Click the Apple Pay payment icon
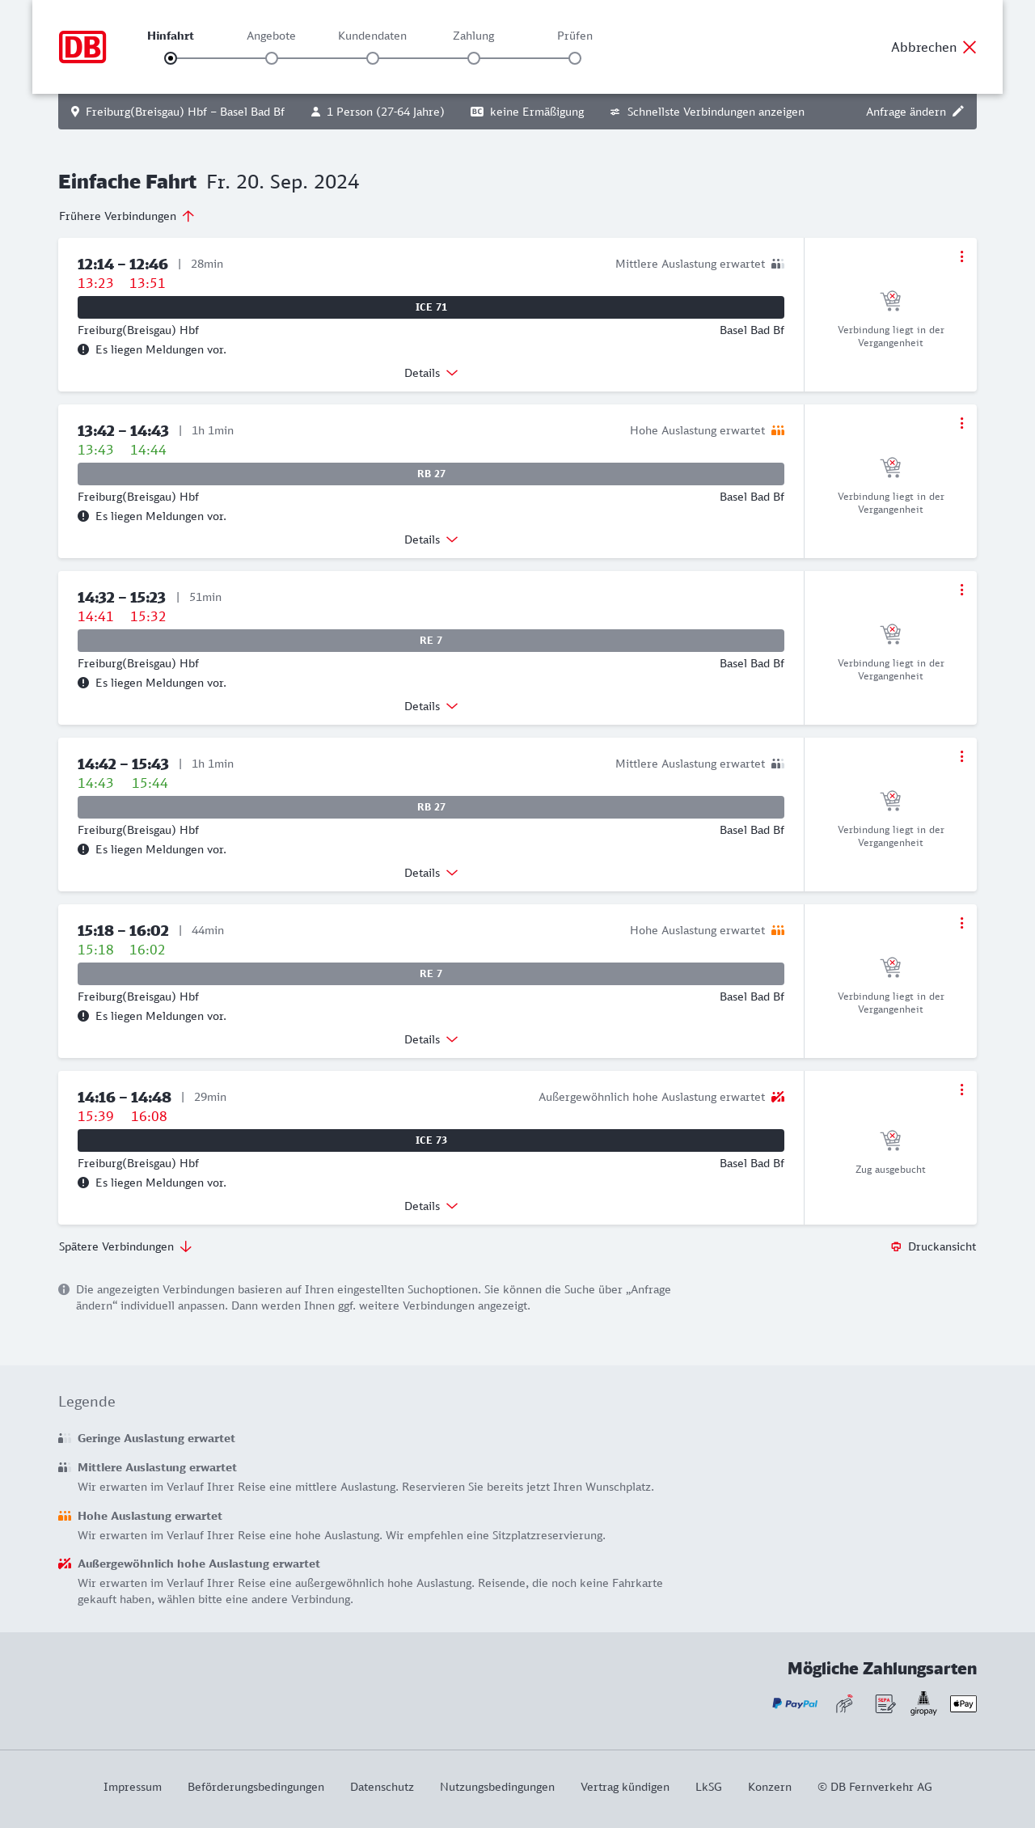Image resolution: width=1035 pixels, height=1828 pixels. [x=963, y=1703]
